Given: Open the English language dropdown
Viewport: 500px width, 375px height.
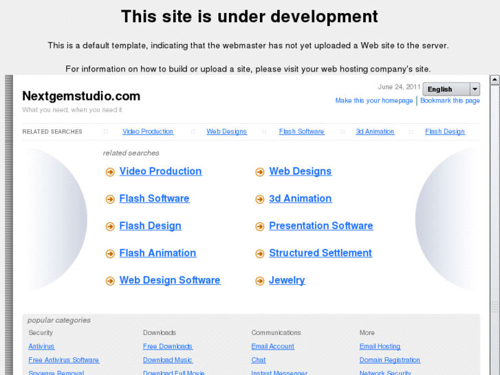Looking at the screenshot, I should point(451,89).
